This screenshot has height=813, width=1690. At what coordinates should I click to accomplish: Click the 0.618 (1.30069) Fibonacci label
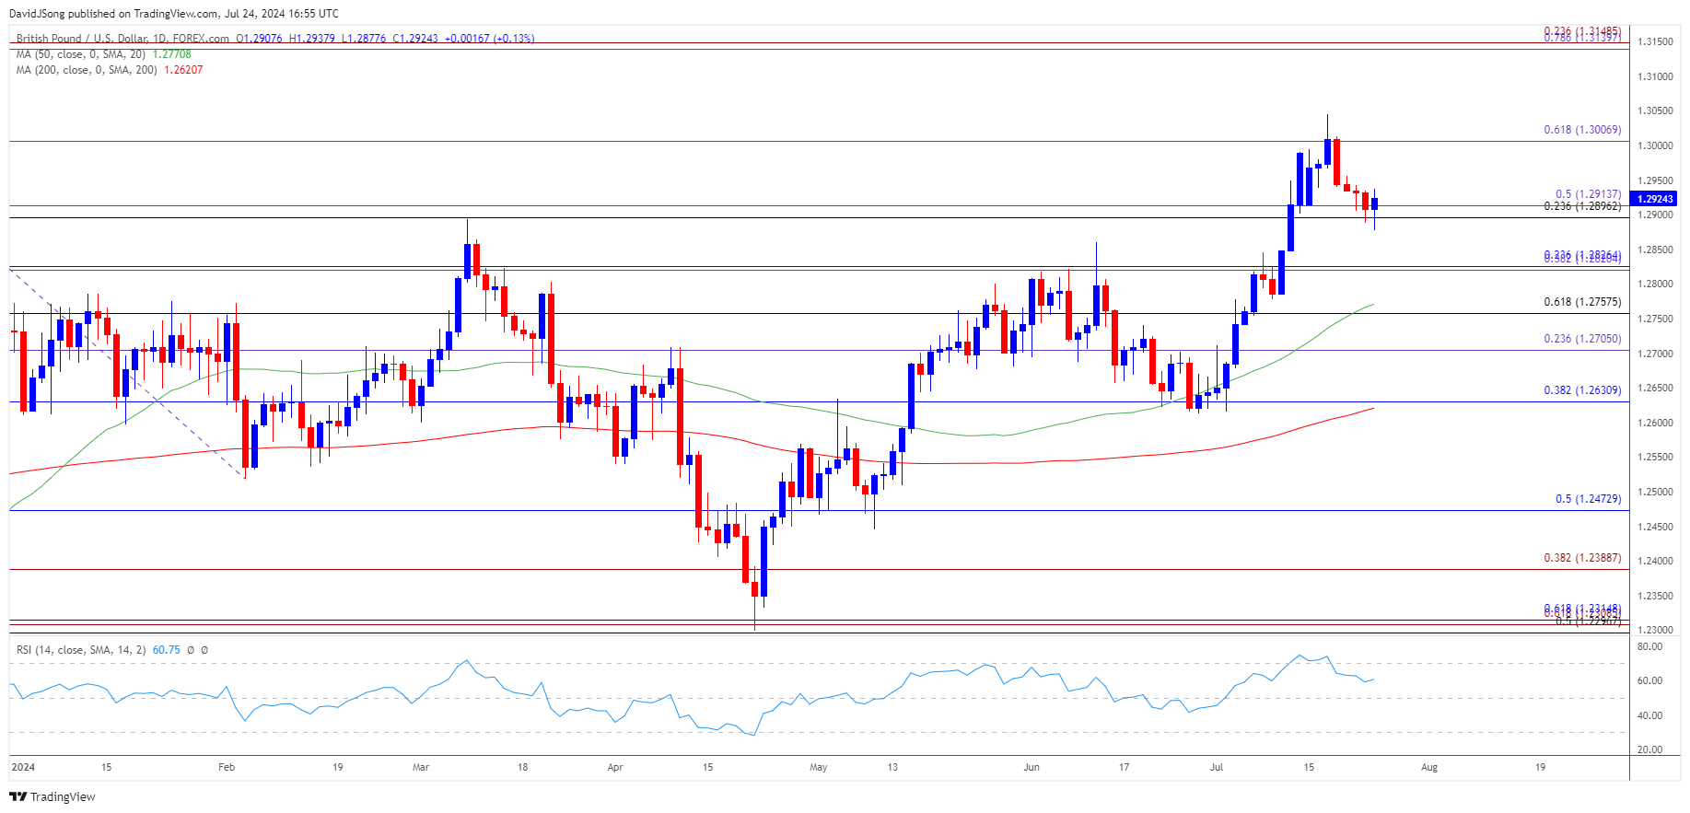point(1582,130)
